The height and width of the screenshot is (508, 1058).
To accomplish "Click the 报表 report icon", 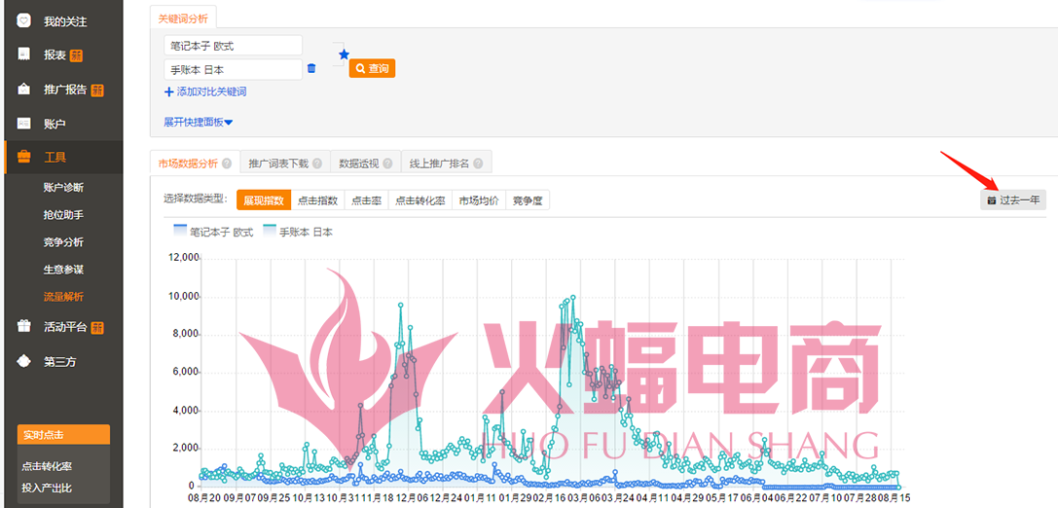I will (x=24, y=54).
